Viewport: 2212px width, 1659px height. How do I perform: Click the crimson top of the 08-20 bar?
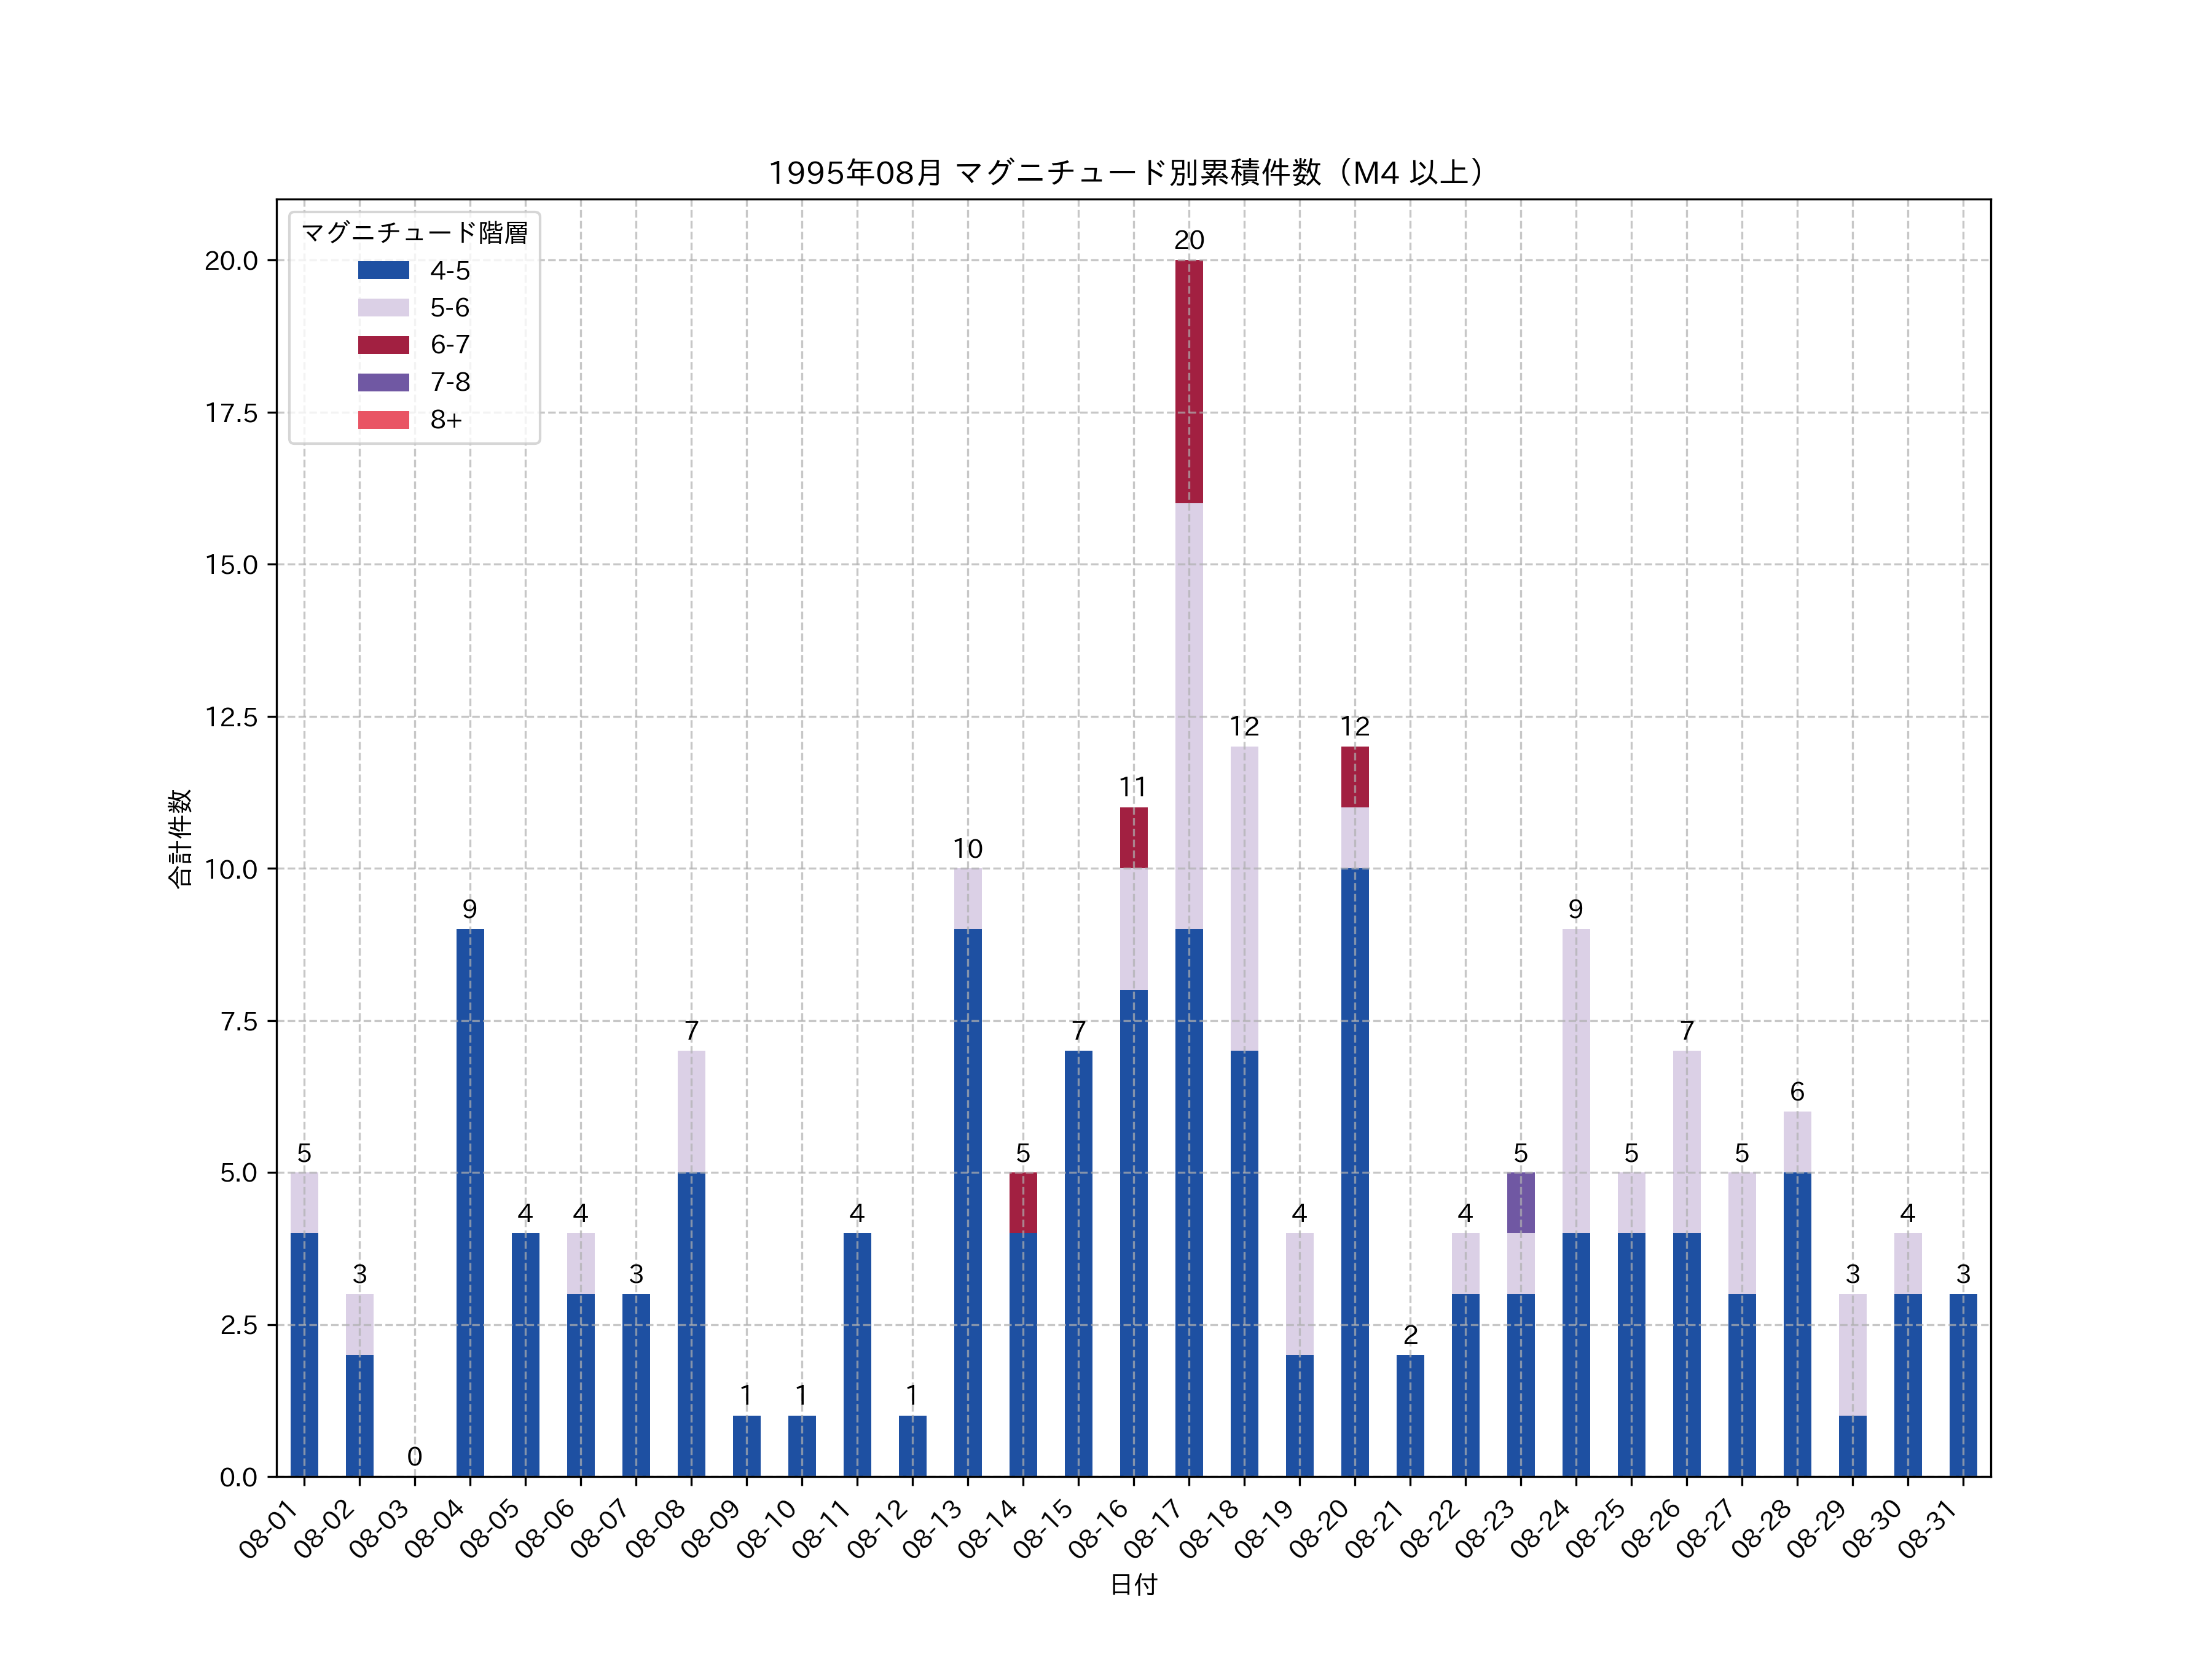(1354, 777)
